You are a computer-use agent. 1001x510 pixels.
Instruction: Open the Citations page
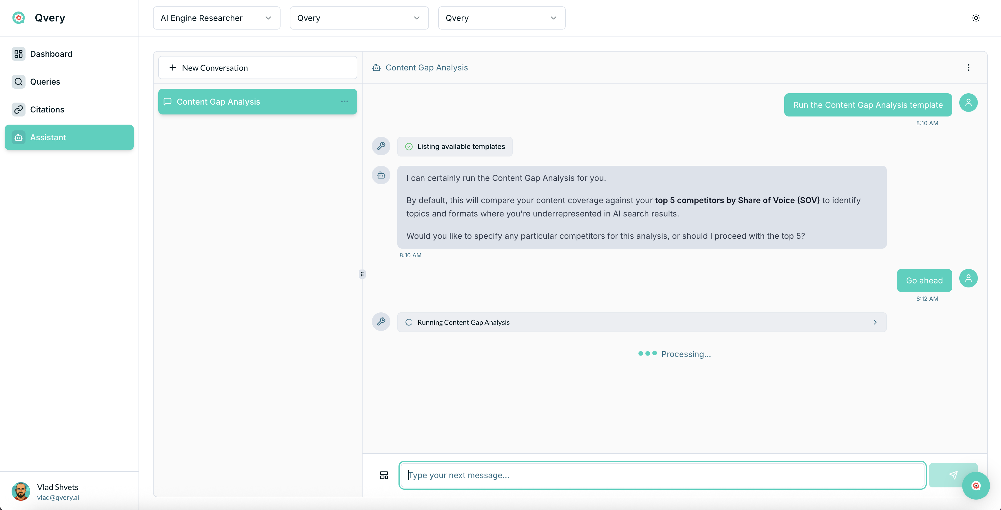pos(47,110)
